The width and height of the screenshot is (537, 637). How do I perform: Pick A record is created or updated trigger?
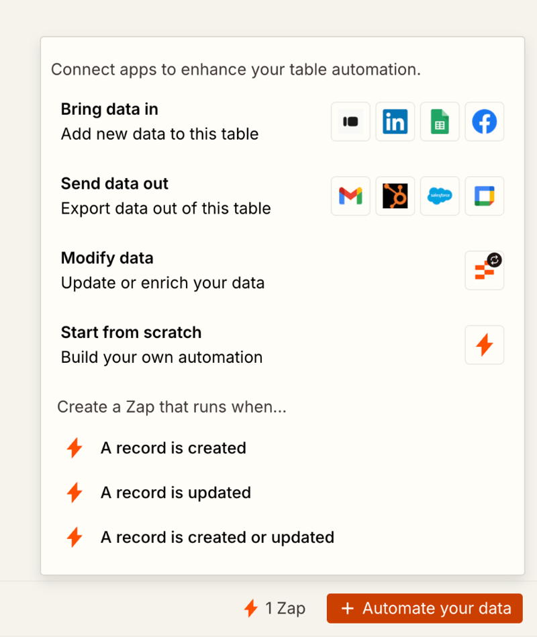(217, 537)
